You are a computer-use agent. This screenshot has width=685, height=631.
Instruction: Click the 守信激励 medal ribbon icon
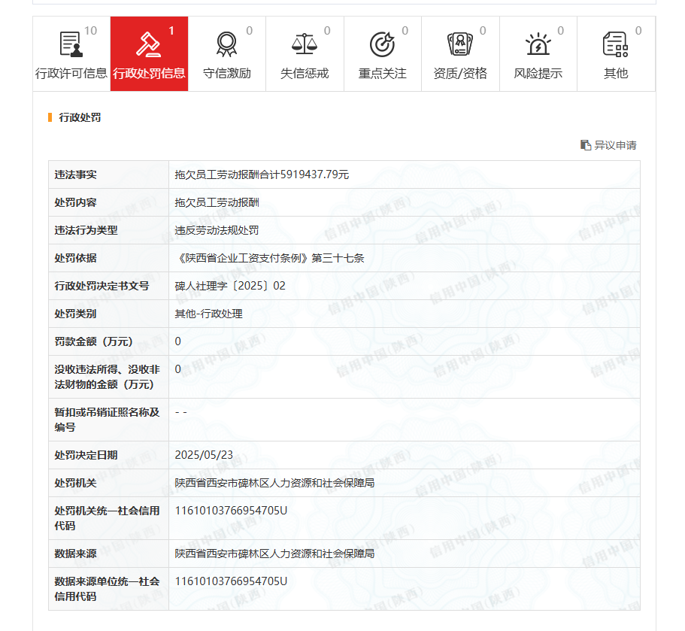pyautogui.click(x=227, y=44)
